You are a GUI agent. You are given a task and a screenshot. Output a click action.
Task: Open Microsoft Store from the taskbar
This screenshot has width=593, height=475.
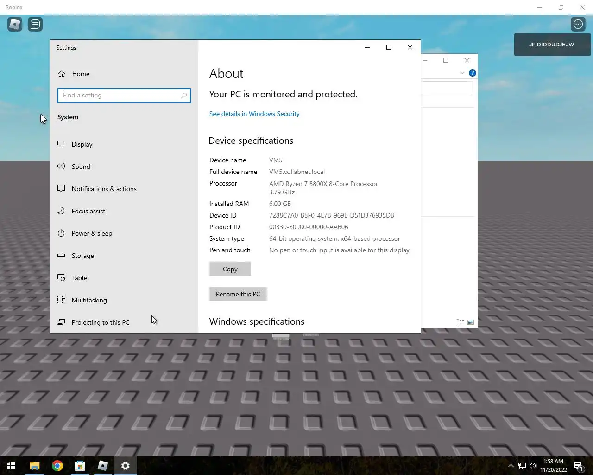(x=80, y=466)
